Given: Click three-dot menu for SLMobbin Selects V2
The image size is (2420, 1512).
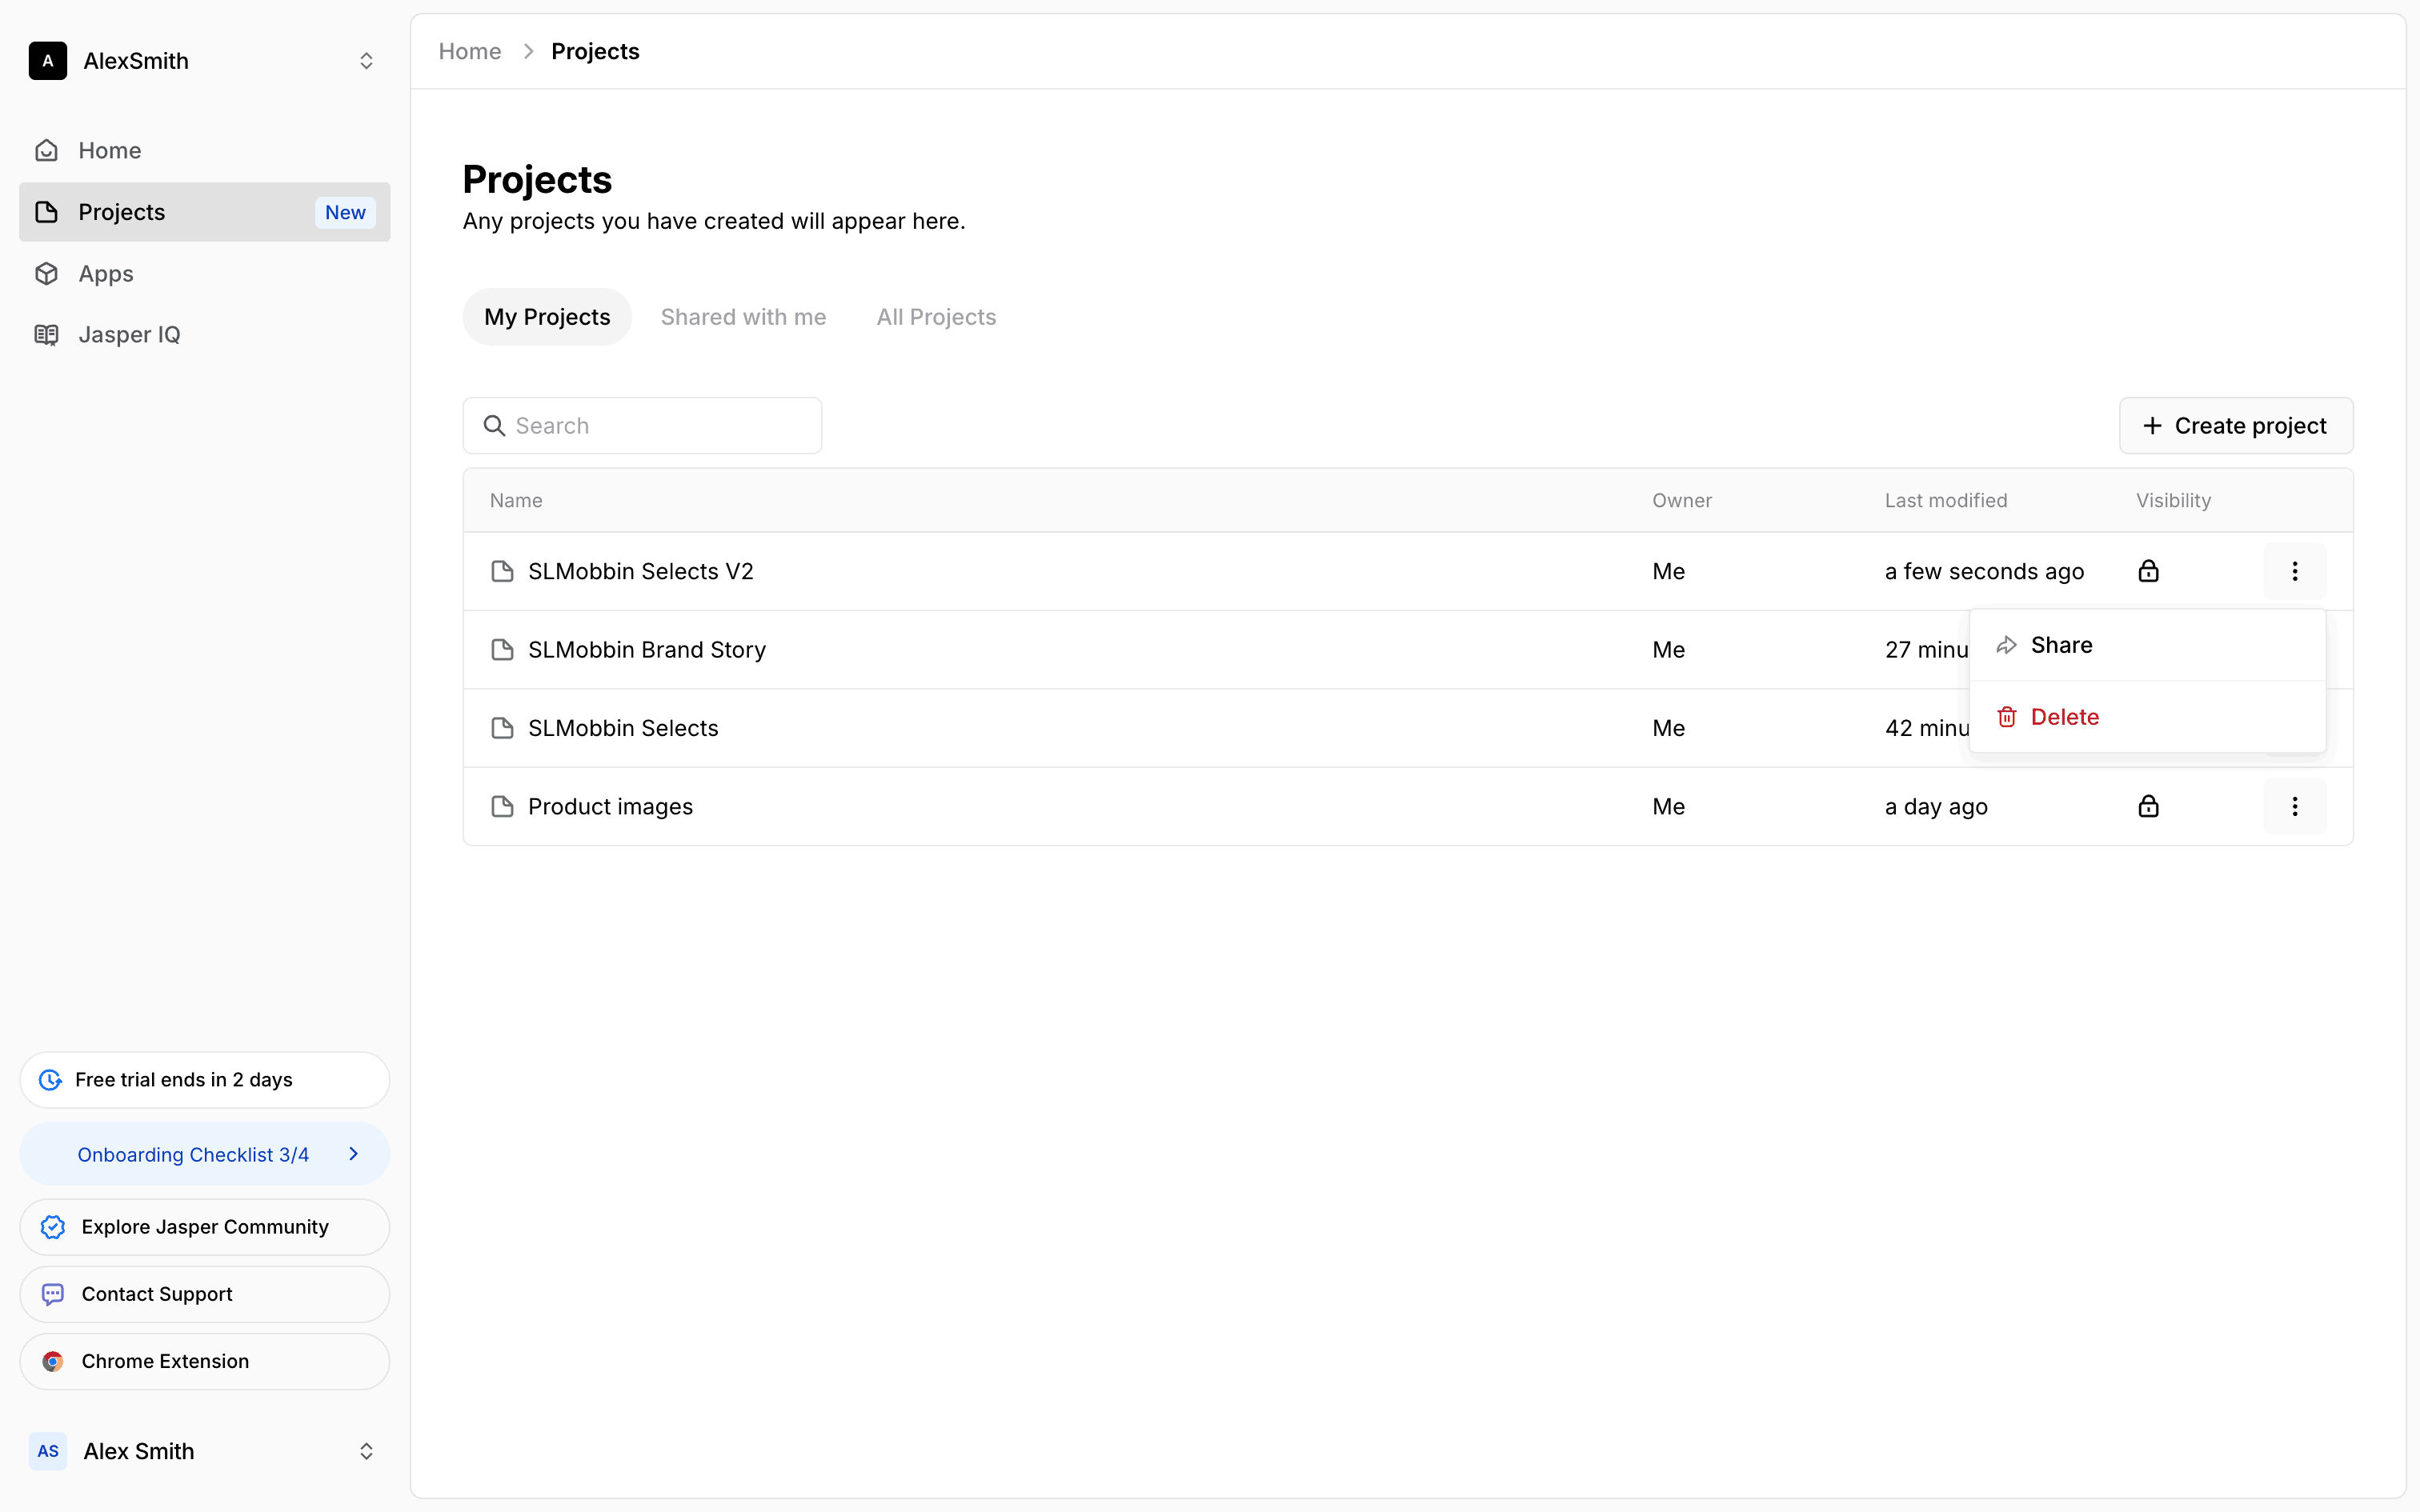Looking at the screenshot, I should 2294,571.
